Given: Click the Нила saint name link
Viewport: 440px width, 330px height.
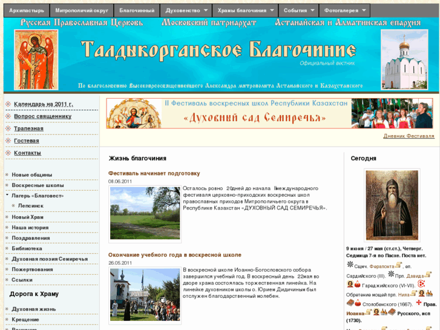Looking at the screenshot, I should tap(404, 295).
